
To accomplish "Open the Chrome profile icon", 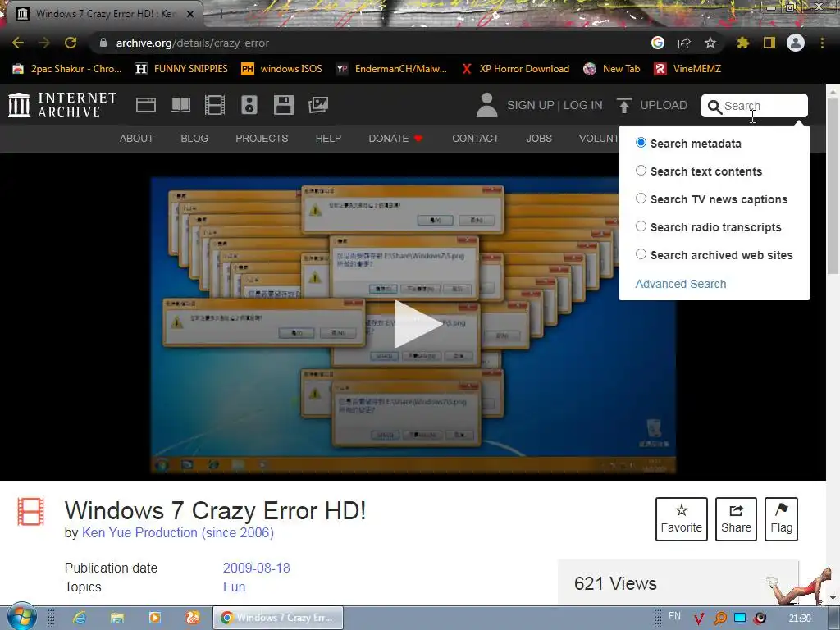I will coord(796,43).
